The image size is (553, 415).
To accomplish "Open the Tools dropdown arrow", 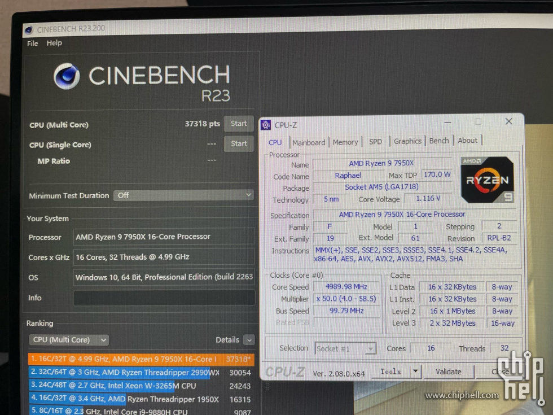I will (x=415, y=372).
